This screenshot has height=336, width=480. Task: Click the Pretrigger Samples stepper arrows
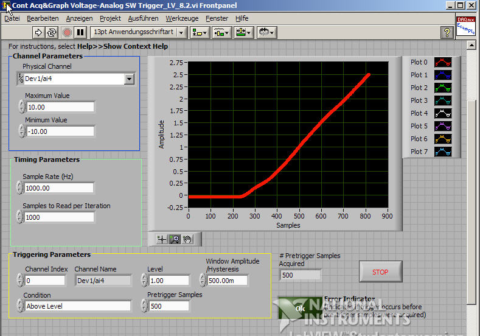(145, 306)
